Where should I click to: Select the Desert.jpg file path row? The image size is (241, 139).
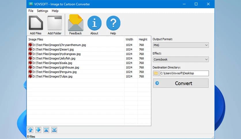(53, 49)
